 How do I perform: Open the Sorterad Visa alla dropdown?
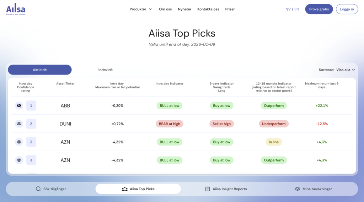point(346,70)
